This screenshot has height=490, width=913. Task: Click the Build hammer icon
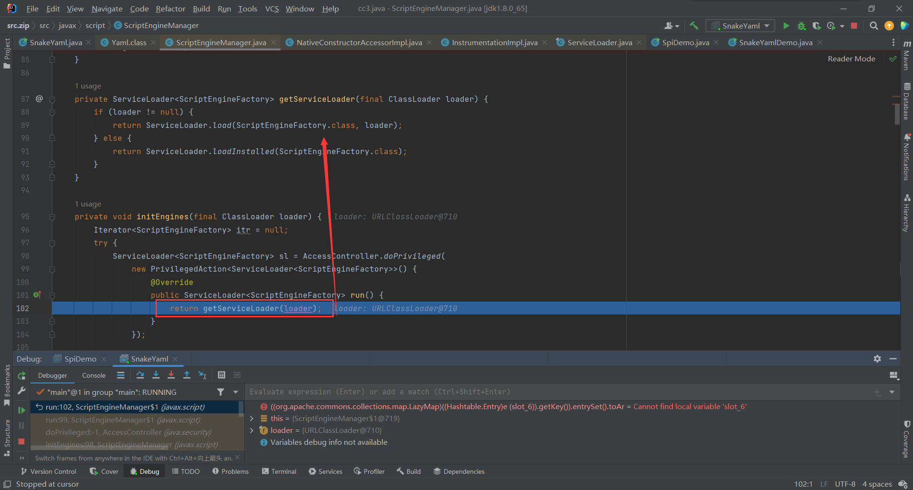pos(694,26)
